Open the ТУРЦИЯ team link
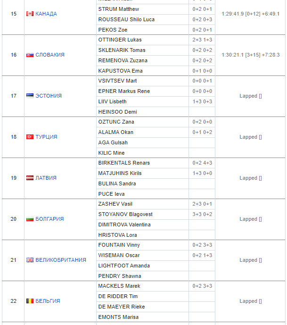 [x=46, y=137]
